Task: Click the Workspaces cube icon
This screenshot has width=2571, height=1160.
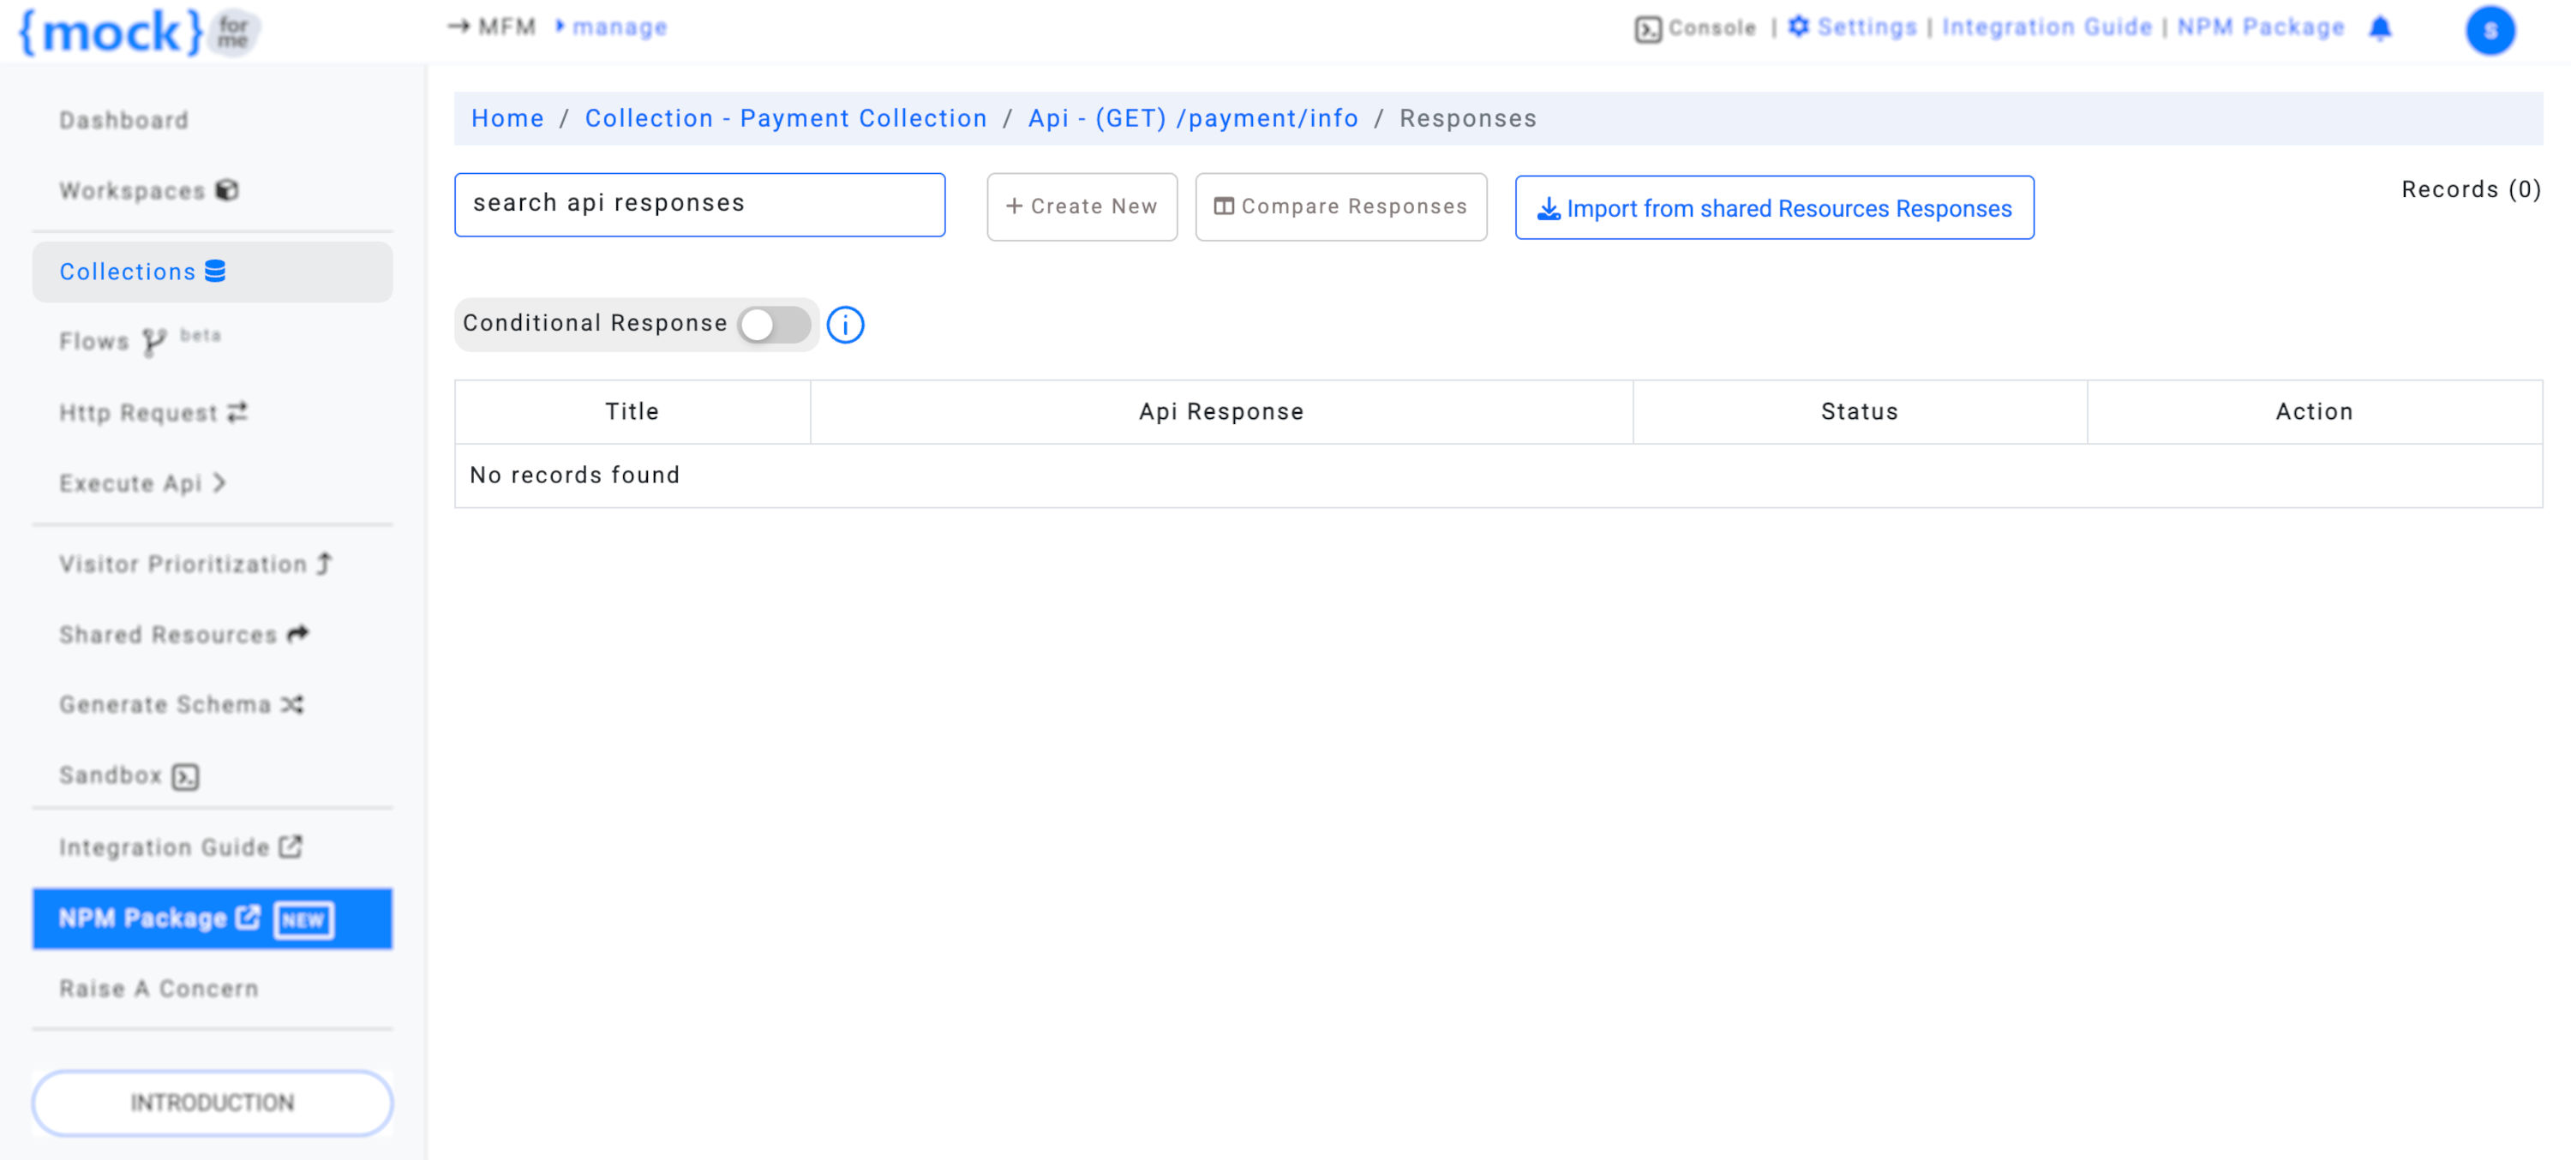Action: click(228, 189)
